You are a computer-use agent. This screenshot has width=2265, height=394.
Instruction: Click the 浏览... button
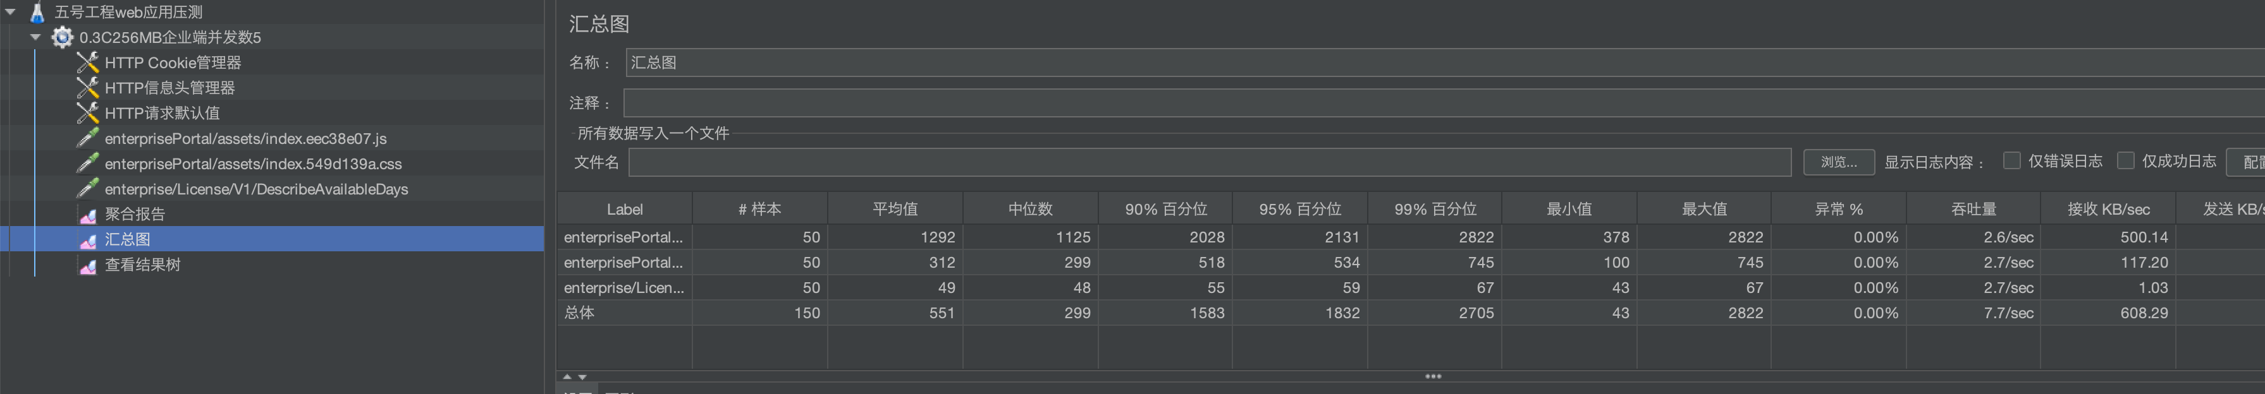pyautogui.click(x=1839, y=162)
